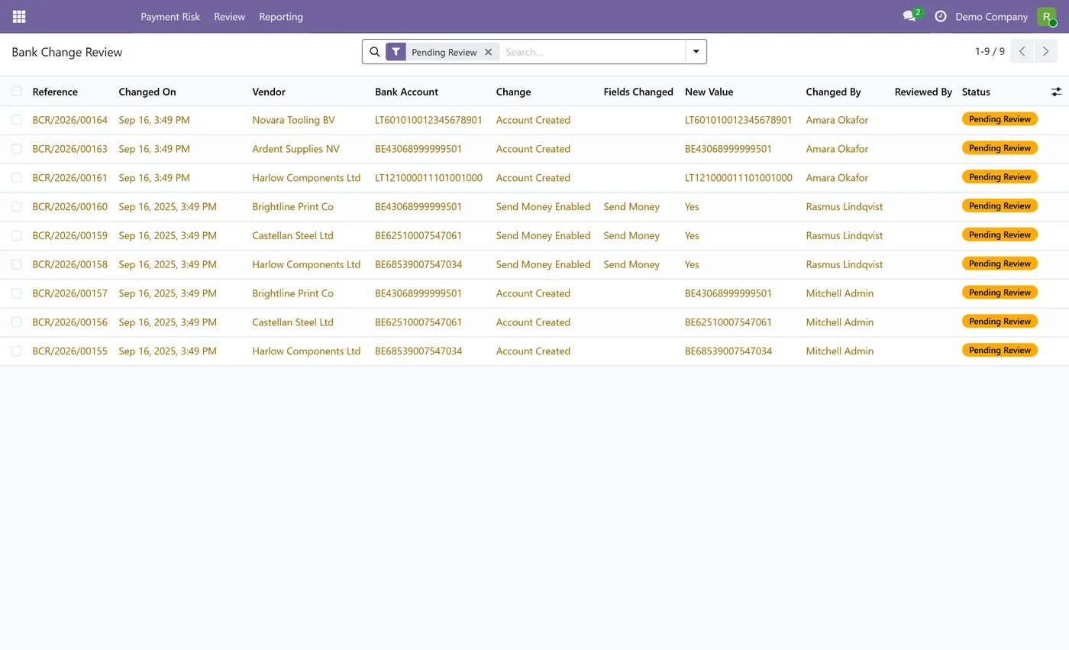Select the BCR/2026/00161 row checkbox
The image size is (1069, 650).
17,178
